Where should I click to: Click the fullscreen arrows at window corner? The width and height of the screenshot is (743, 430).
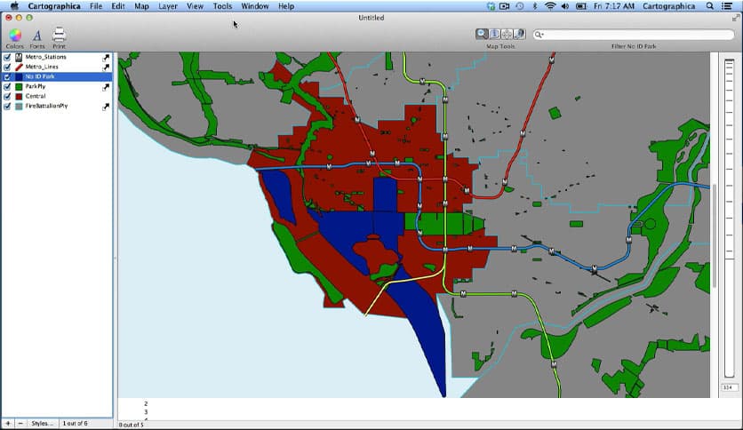(x=736, y=18)
